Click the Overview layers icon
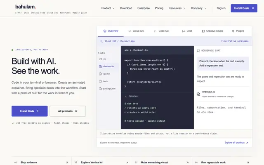Image resolution: width=264 pixels, height=165 pixels. click(x=105, y=31)
